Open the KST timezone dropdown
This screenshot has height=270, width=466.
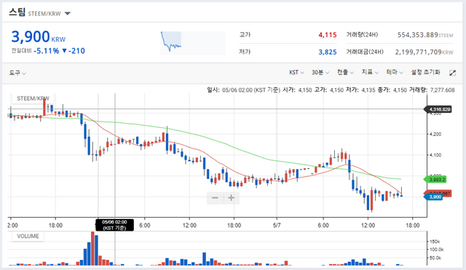(296, 72)
